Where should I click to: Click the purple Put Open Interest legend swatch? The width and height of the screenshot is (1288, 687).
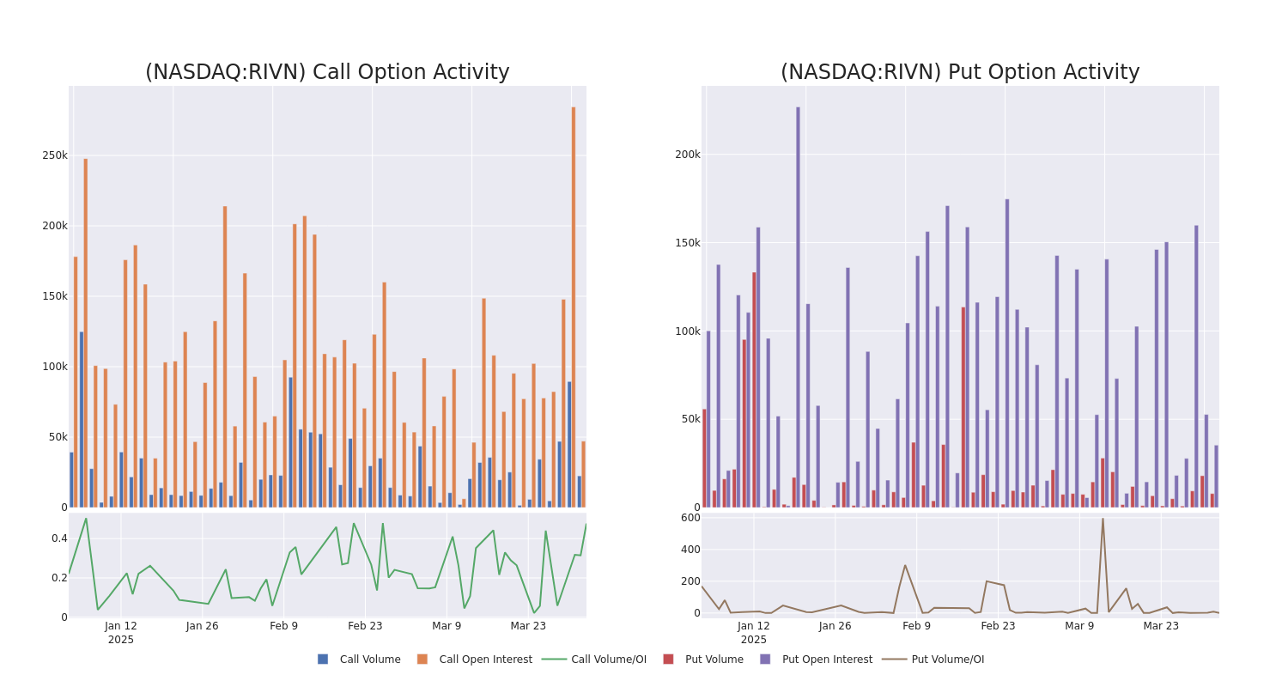(x=765, y=660)
